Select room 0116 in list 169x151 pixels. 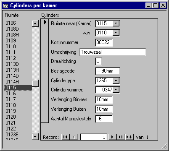tap(18, 94)
